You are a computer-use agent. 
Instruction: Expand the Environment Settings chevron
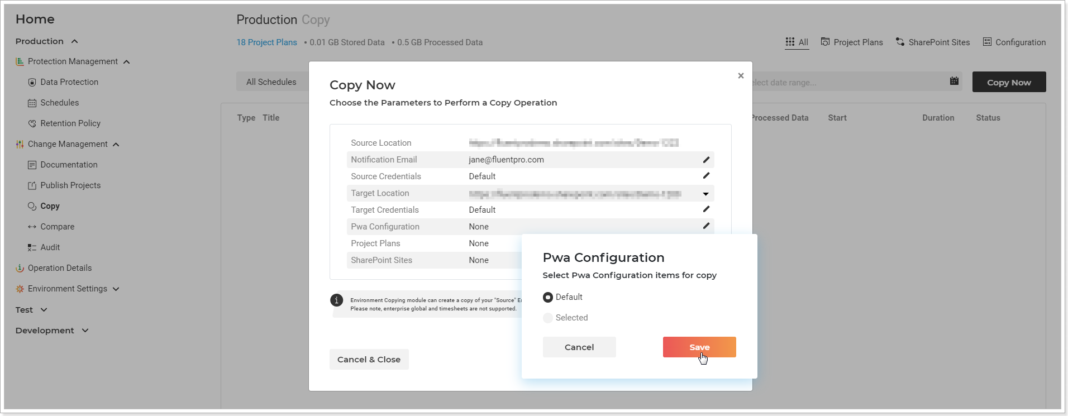pos(116,289)
